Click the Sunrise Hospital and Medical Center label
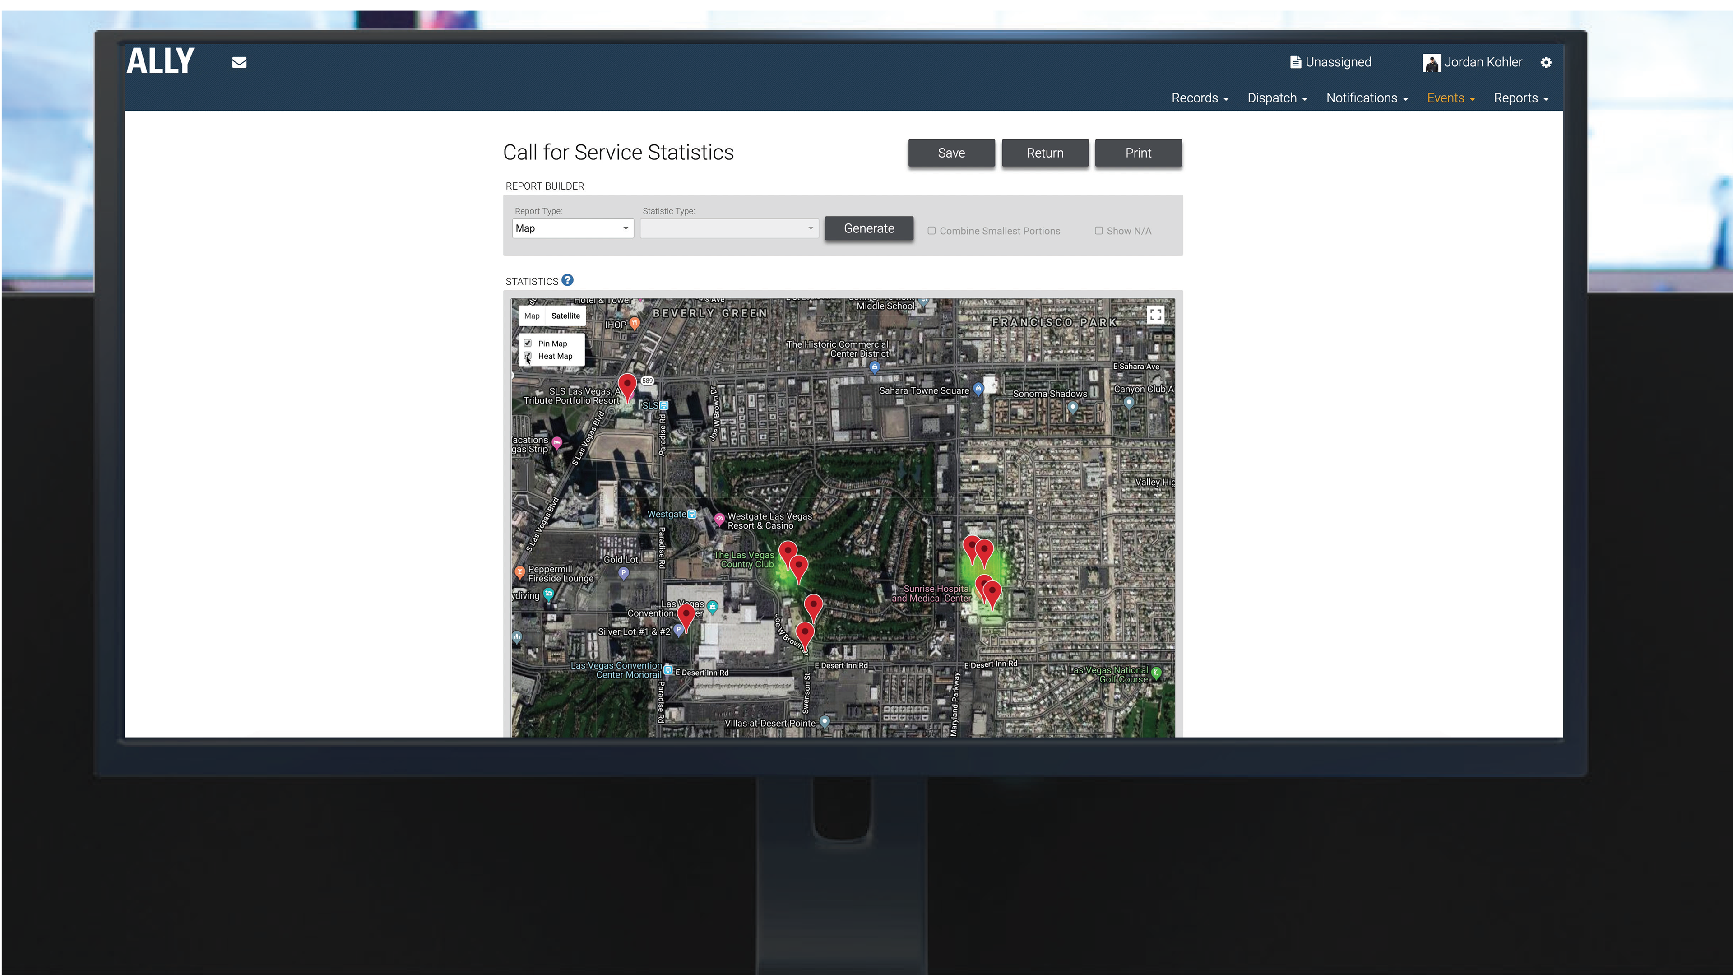The height and width of the screenshot is (975, 1733). pos(931,594)
